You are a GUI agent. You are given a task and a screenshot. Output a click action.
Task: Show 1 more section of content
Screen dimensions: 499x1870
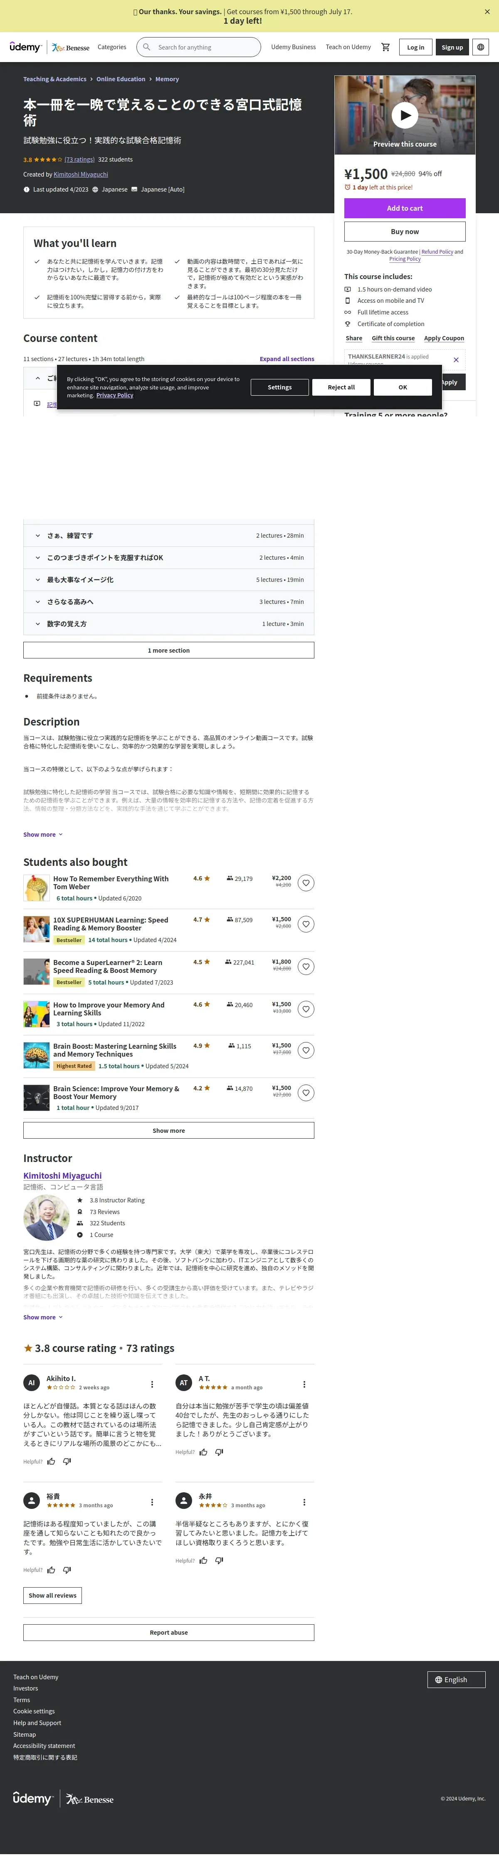pyautogui.click(x=168, y=651)
